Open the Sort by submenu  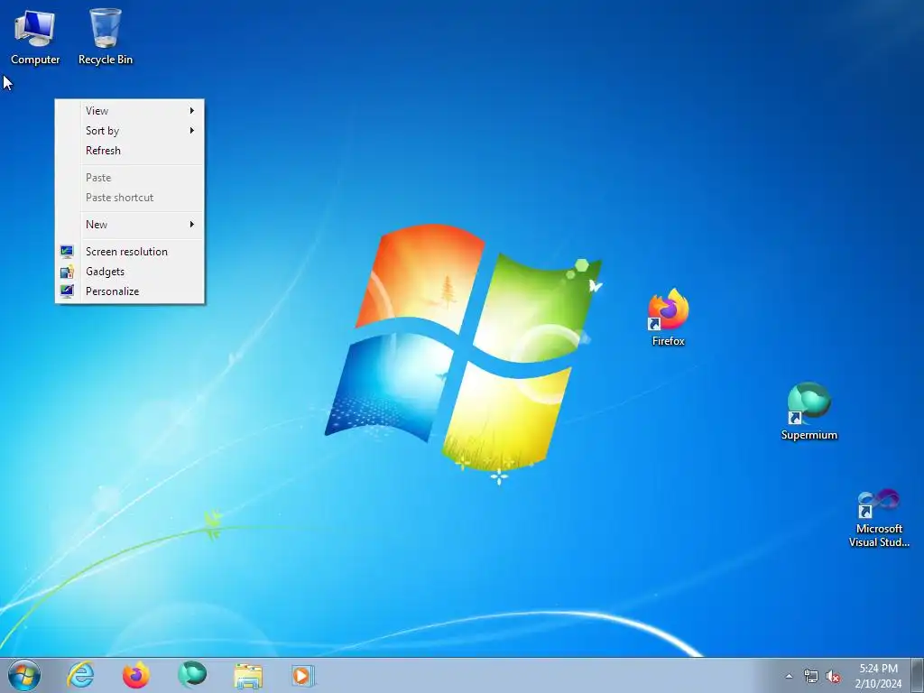click(x=130, y=131)
